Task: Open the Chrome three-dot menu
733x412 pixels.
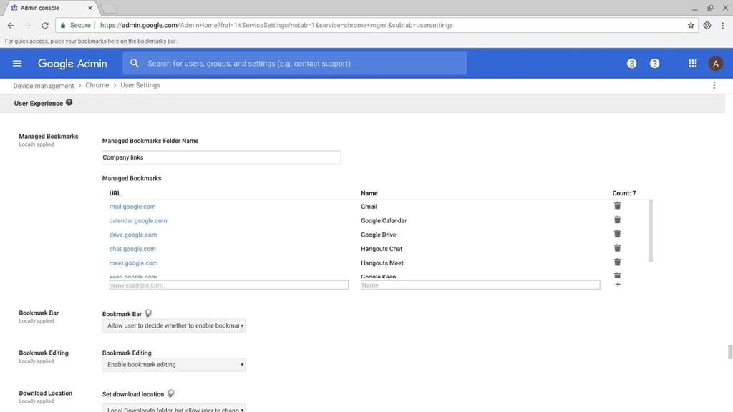Action: (722, 25)
